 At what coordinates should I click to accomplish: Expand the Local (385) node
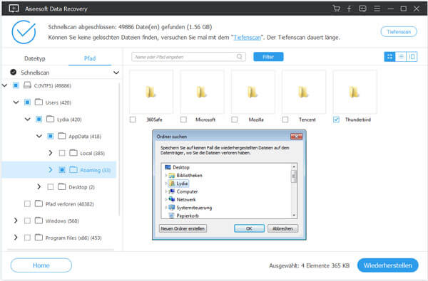[51, 153]
